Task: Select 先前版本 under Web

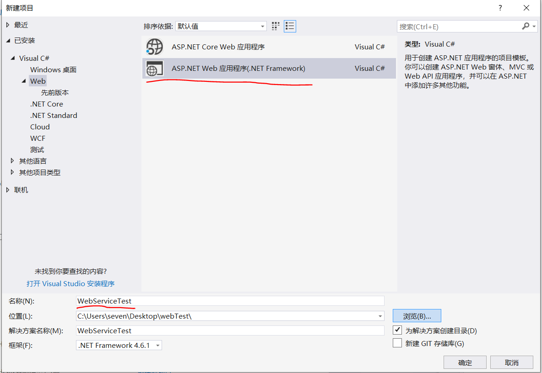Action: click(x=55, y=92)
